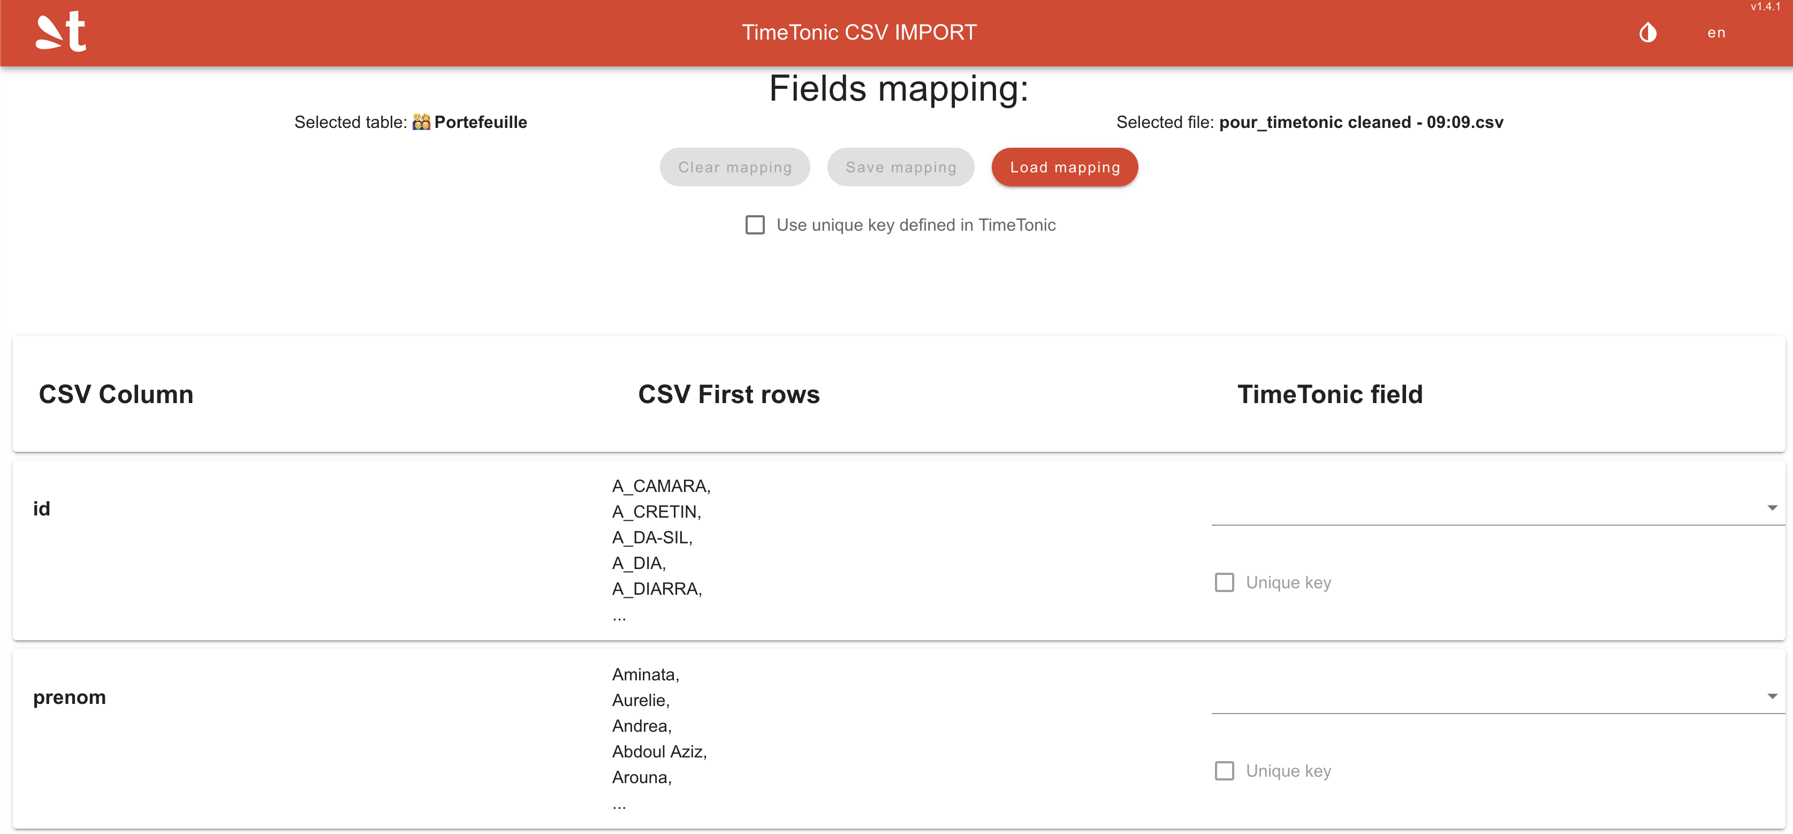Click the 'Aminata,' sample value
1793x834 pixels.
[645, 674]
